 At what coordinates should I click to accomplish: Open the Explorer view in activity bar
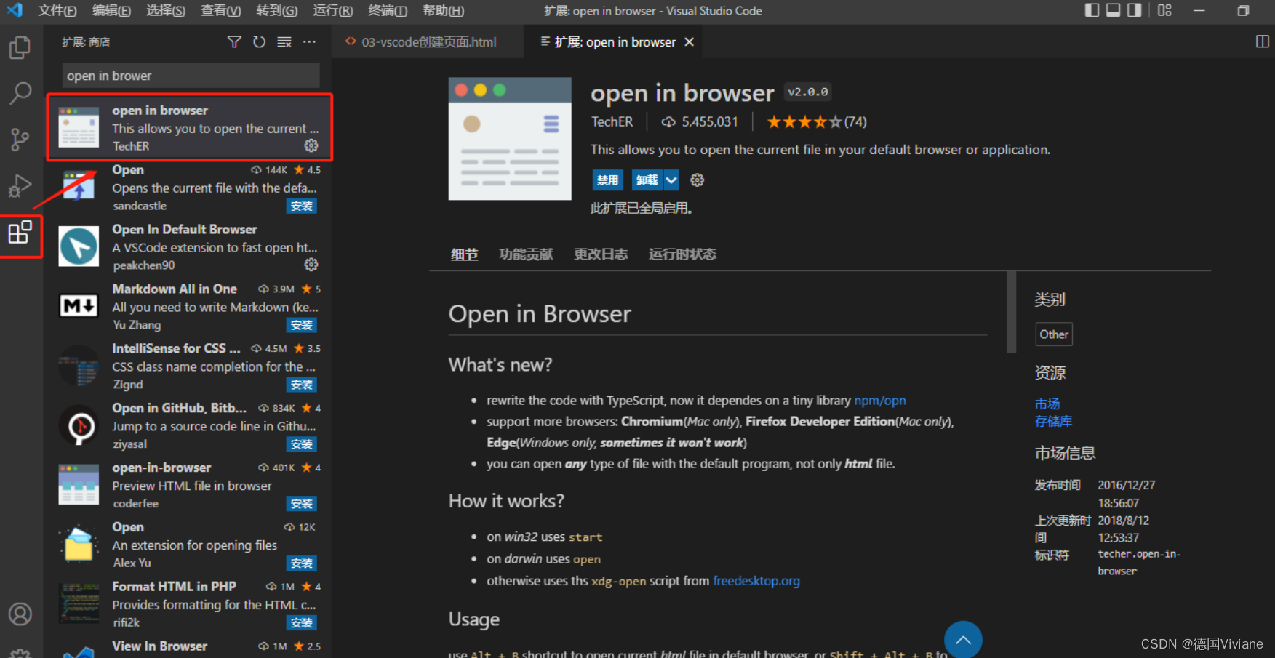click(20, 48)
